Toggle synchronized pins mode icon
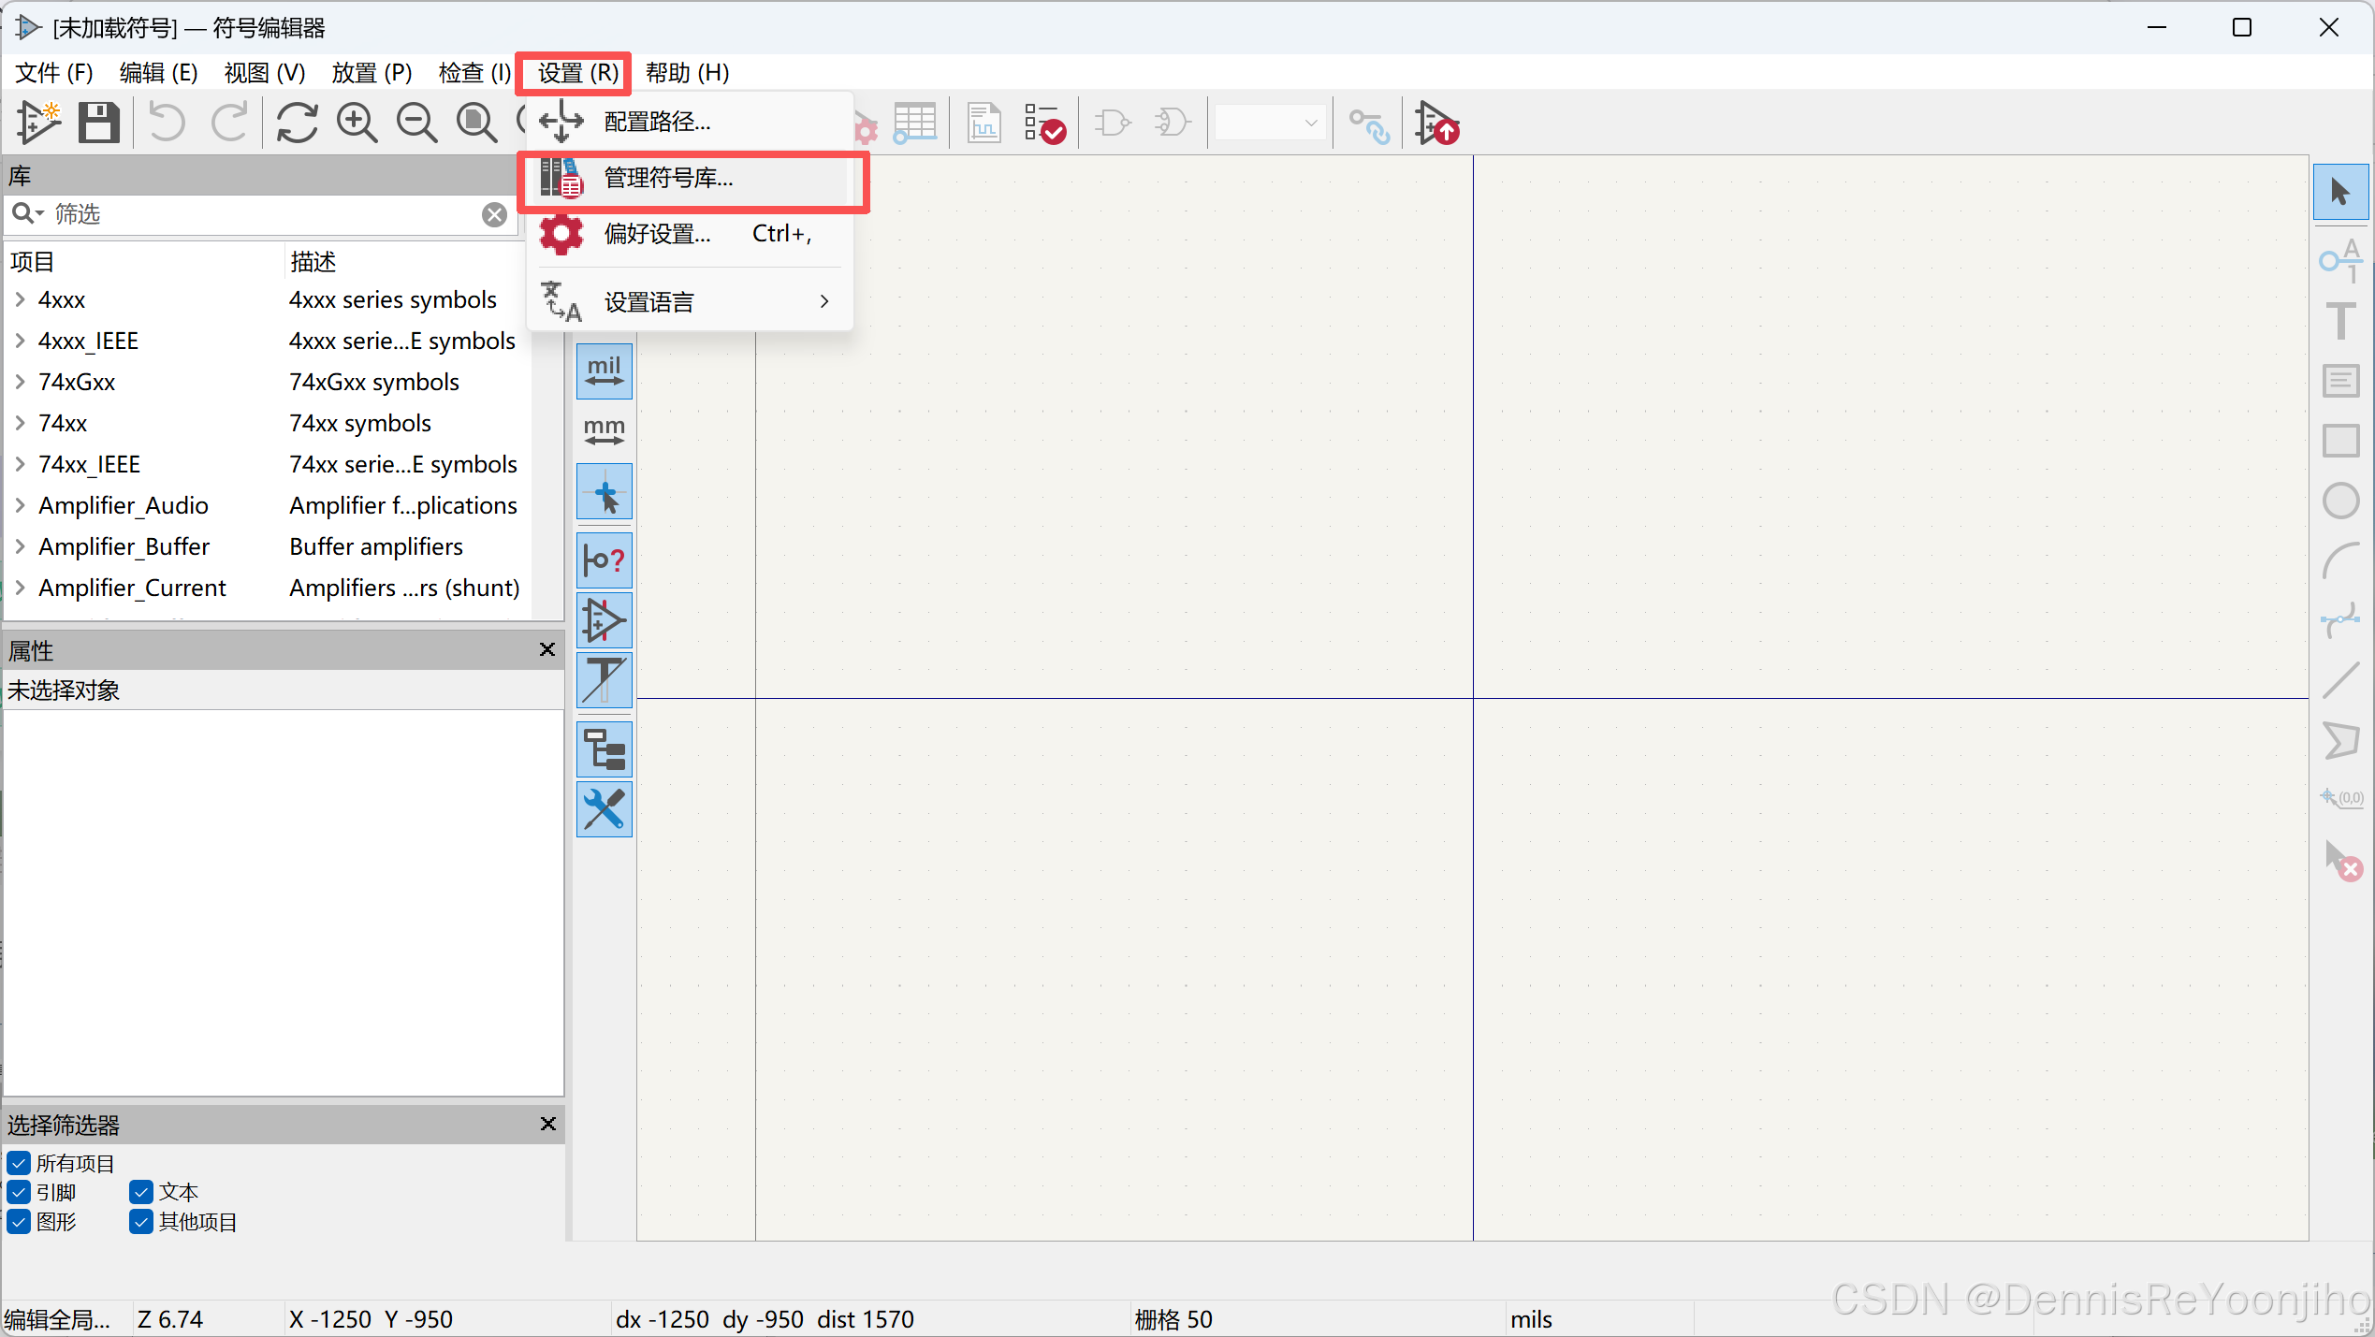 [x=1369, y=124]
